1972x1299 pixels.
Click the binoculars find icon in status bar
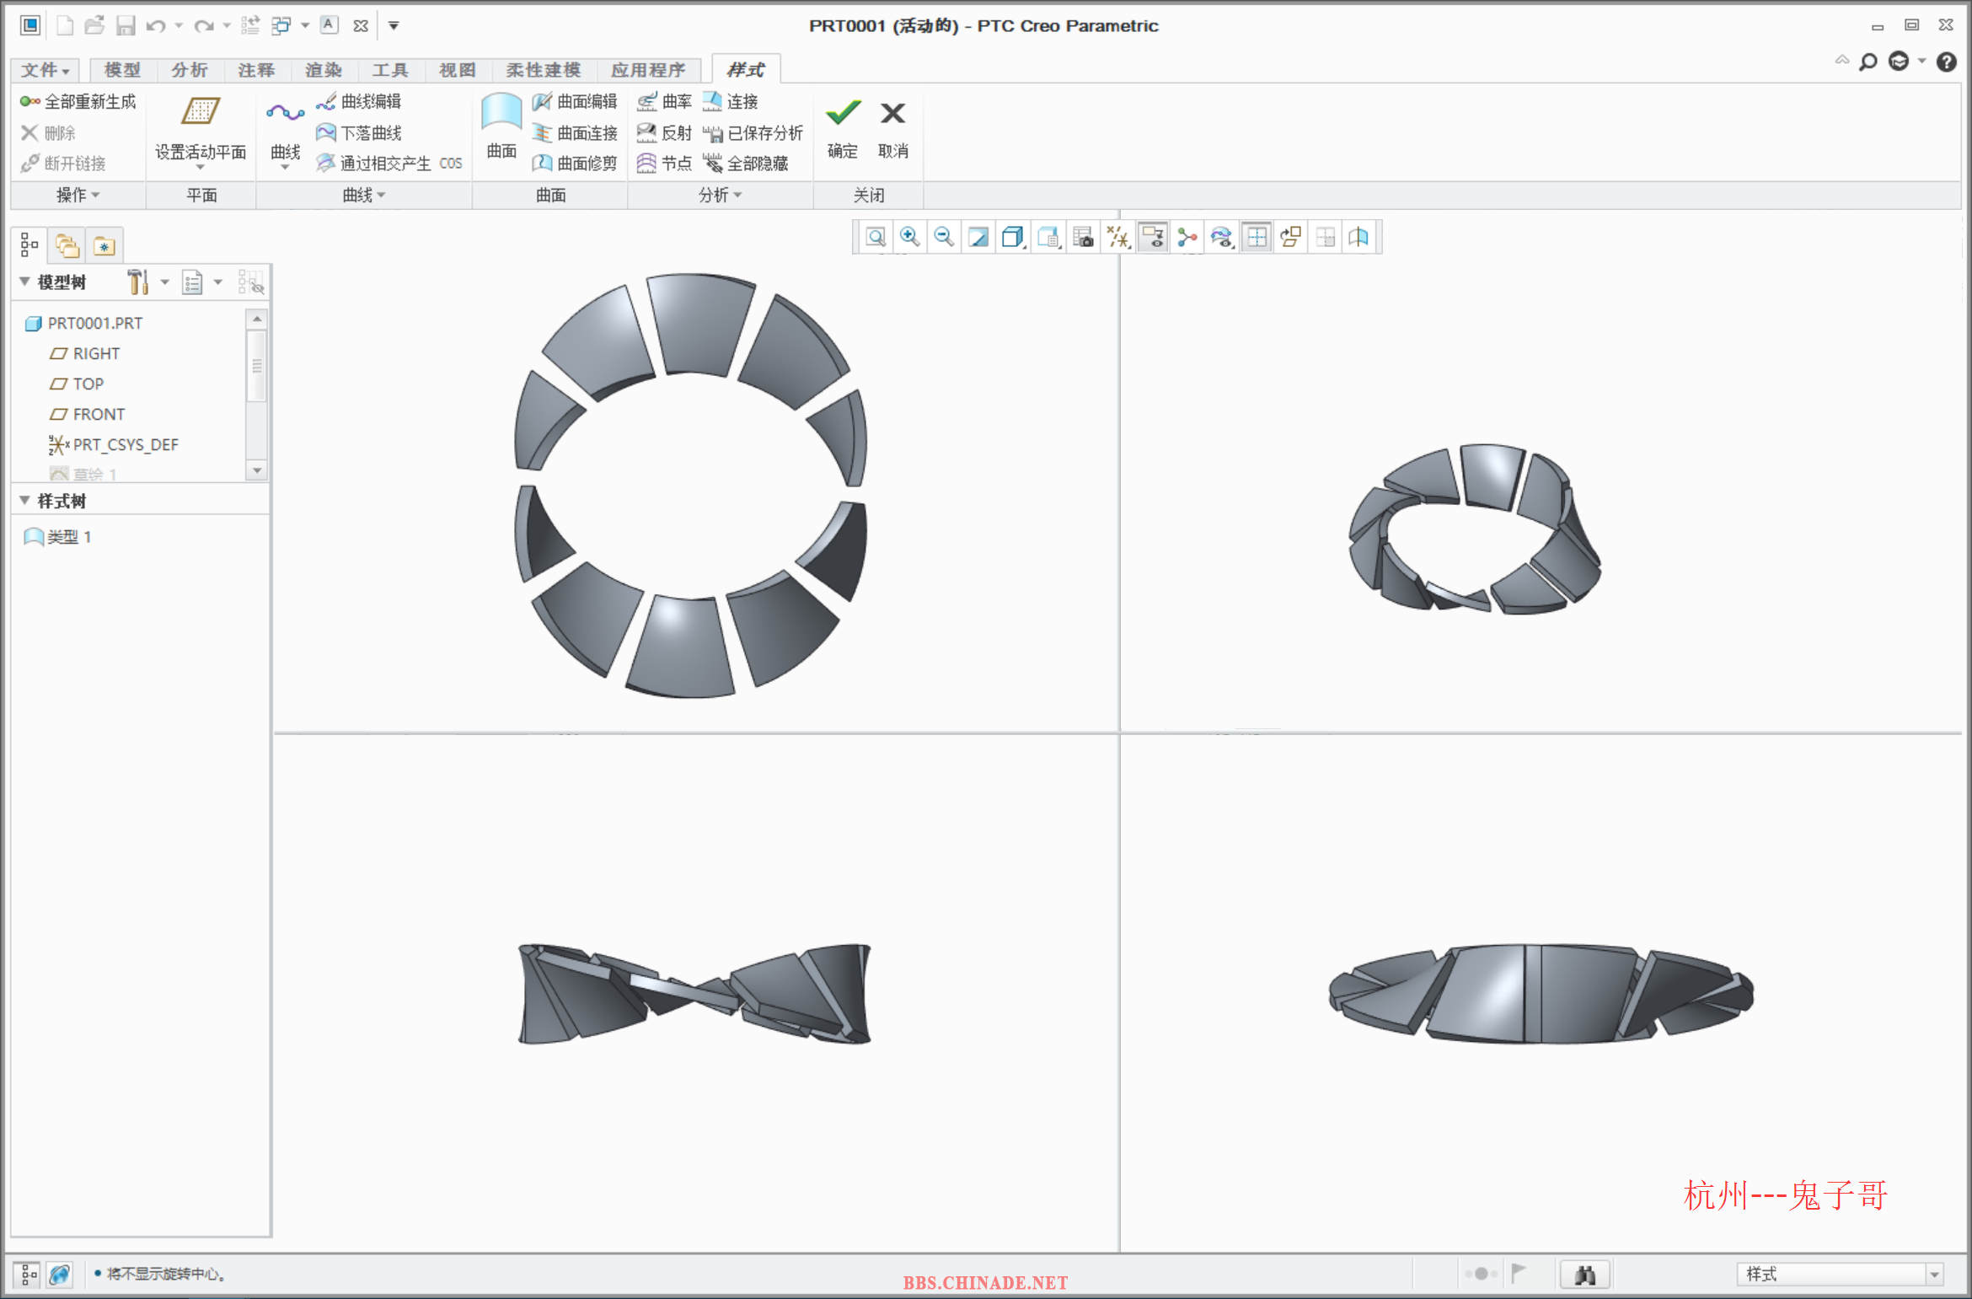point(1584,1274)
